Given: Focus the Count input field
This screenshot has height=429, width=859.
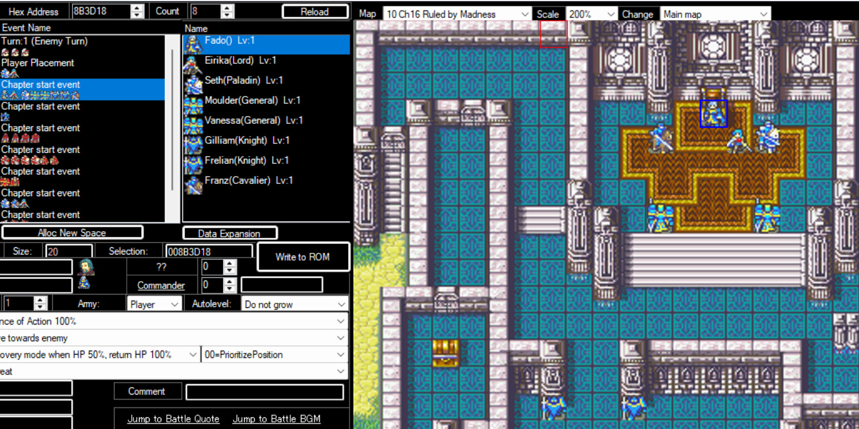Looking at the screenshot, I should point(206,11).
